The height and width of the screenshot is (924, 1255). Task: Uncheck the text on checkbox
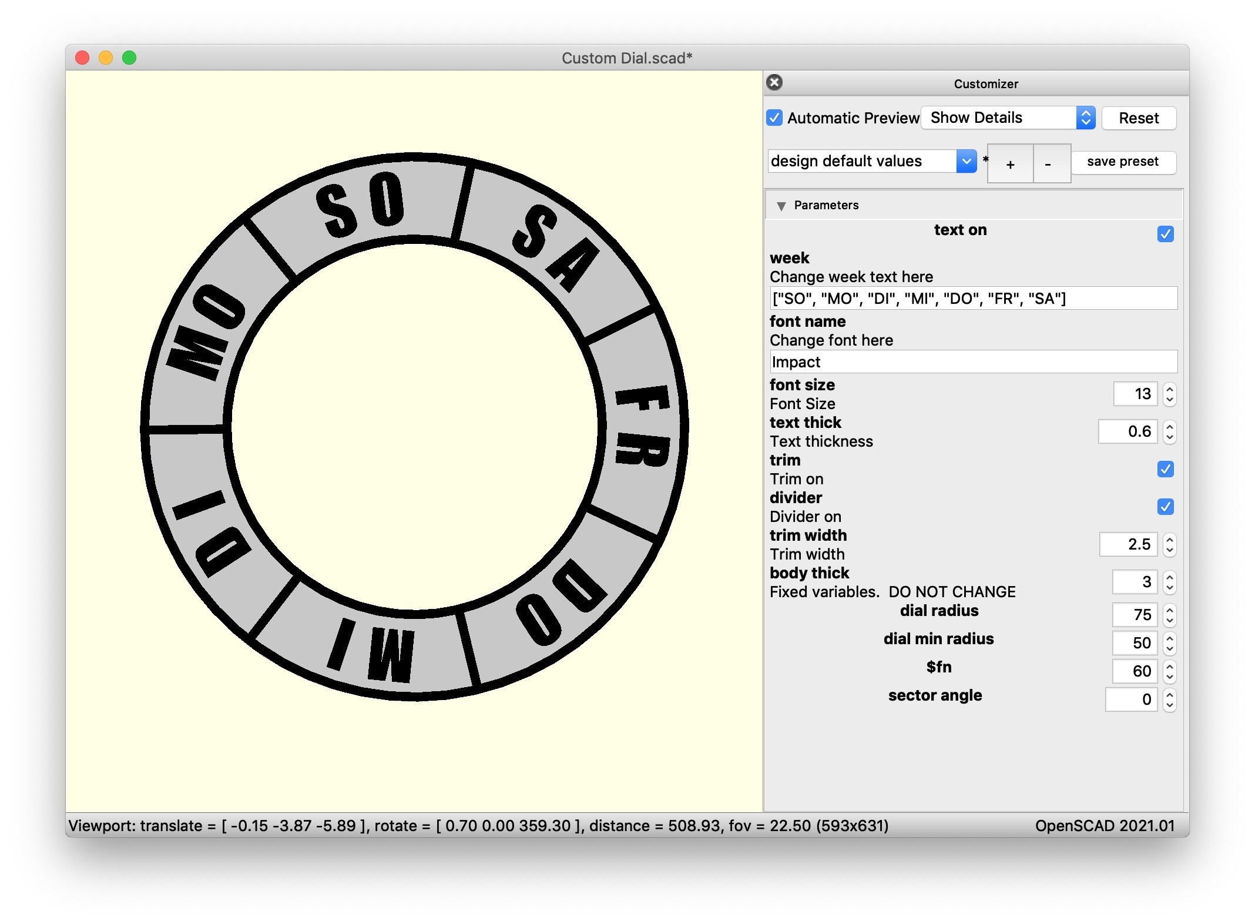pos(1165,234)
